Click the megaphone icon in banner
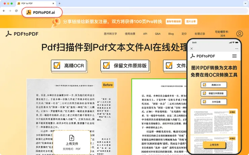Screen dimensions: 249x155 [x=57, y=22]
